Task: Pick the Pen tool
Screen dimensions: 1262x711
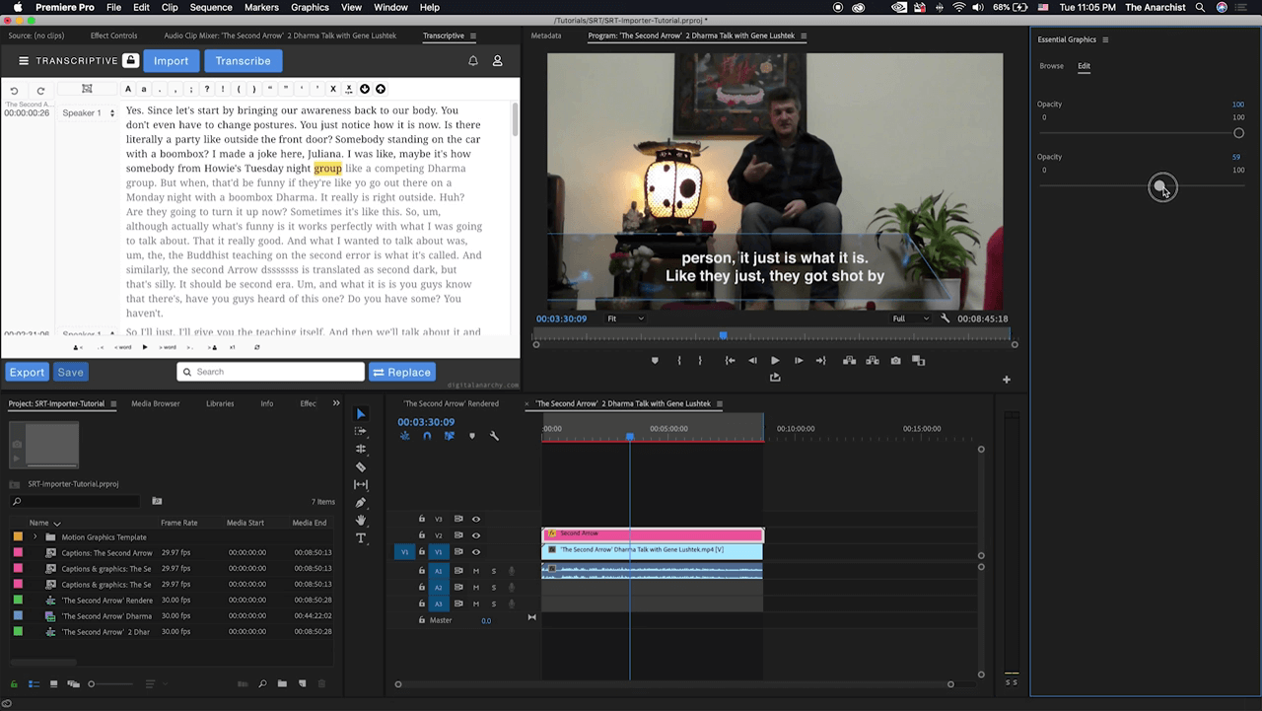Action: coord(361,503)
